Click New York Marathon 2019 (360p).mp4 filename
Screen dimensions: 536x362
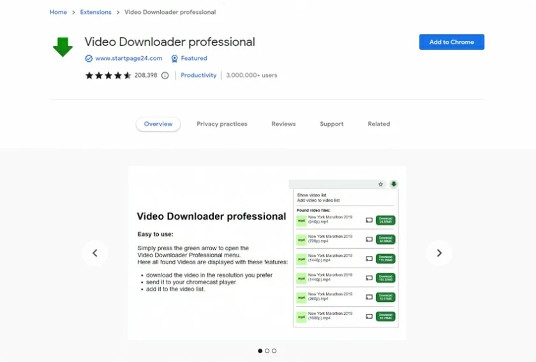[331, 296]
